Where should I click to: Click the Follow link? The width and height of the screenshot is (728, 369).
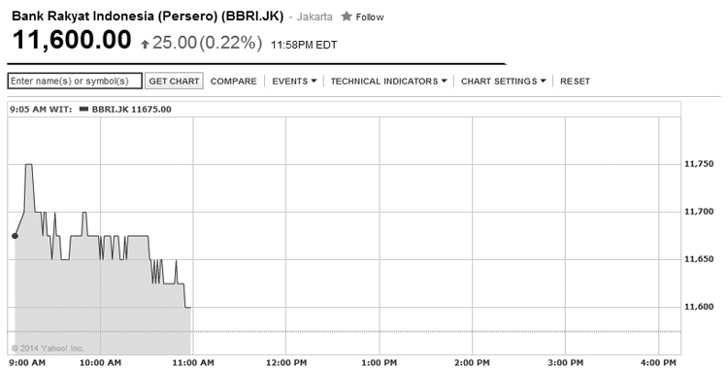click(x=370, y=17)
